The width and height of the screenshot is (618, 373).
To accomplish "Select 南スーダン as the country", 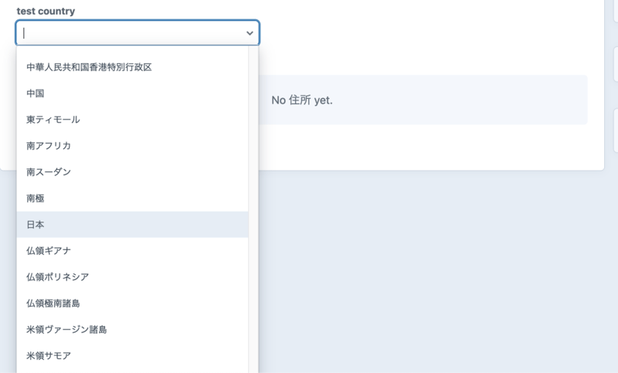I will [49, 172].
